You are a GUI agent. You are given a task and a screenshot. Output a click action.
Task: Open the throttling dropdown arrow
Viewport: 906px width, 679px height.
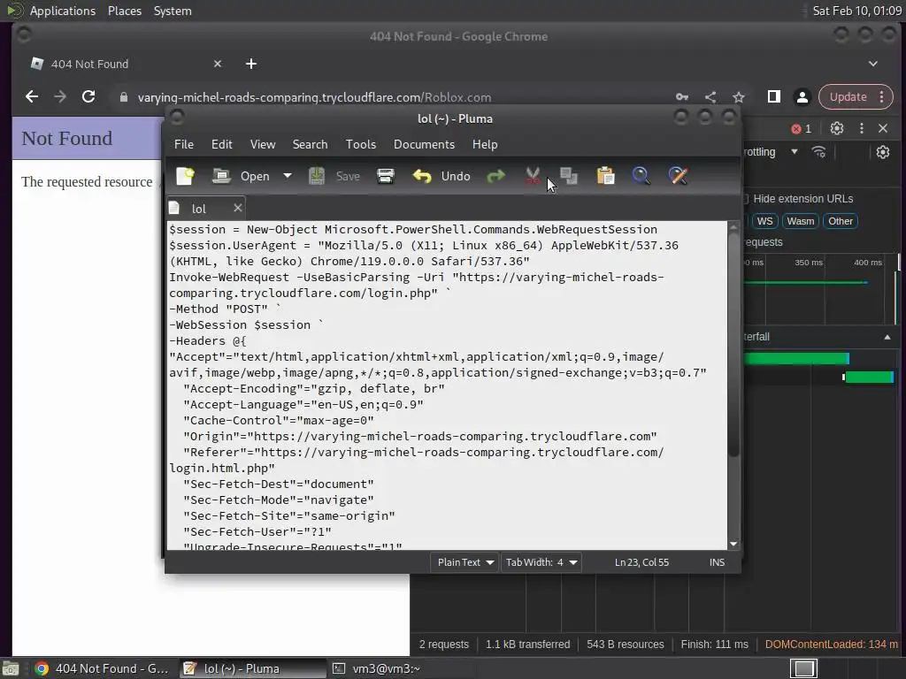coord(795,152)
